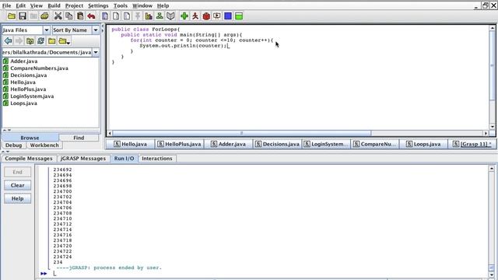This screenshot has width=498, height=280.
Task: Go up to the parent folder in the browser
Action: [30, 40]
